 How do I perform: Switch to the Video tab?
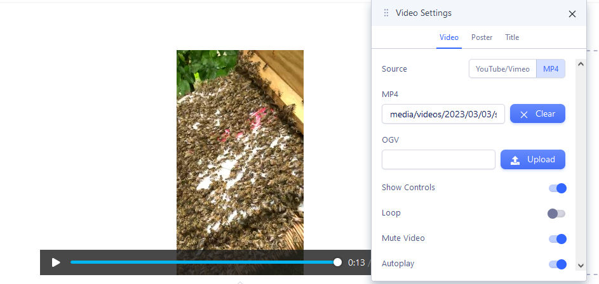pos(449,37)
